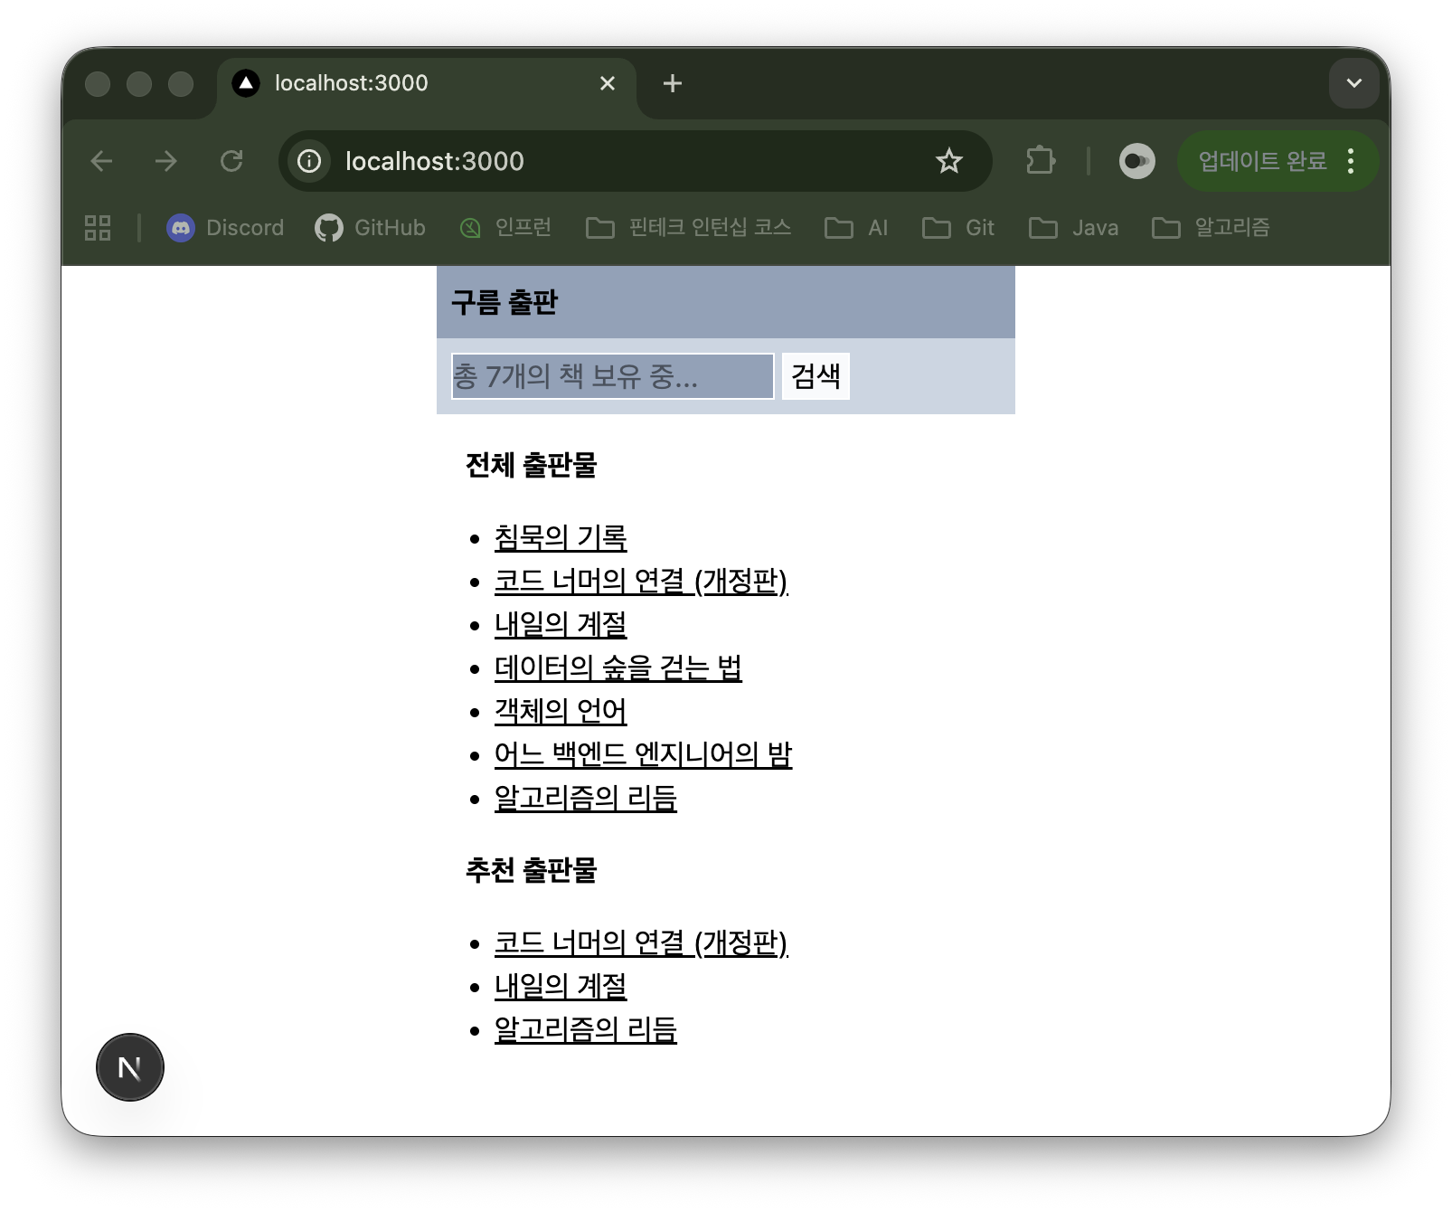Click the reload page icon
The width and height of the screenshot is (1452, 1212).
[231, 161]
